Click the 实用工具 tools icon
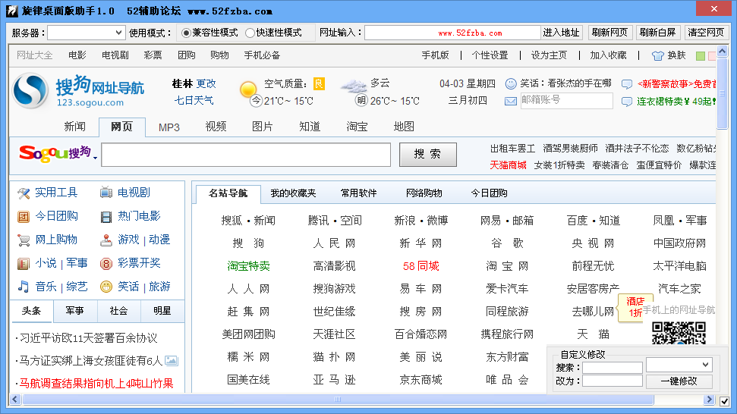 tap(24, 193)
